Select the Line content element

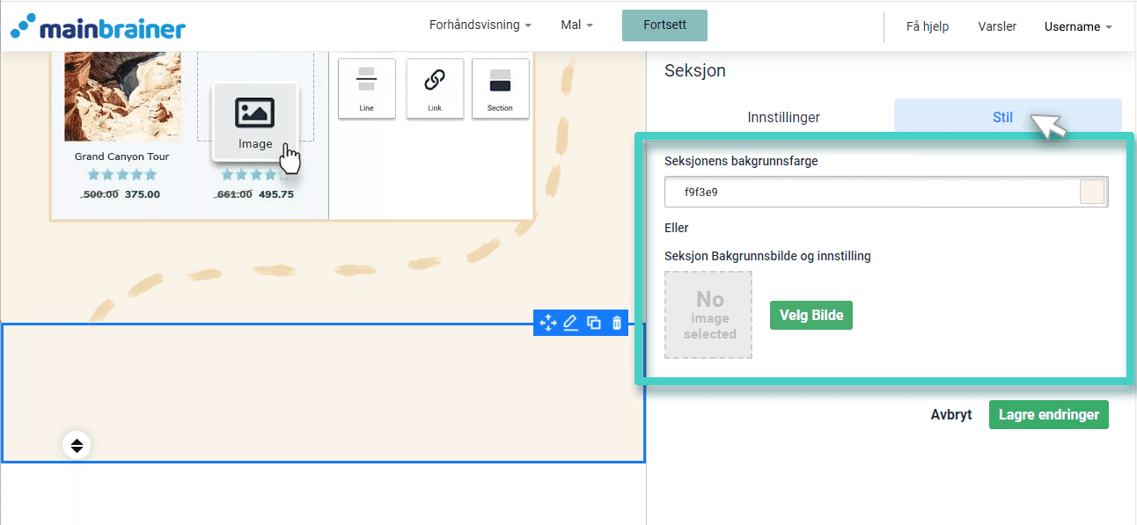point(366,88)
